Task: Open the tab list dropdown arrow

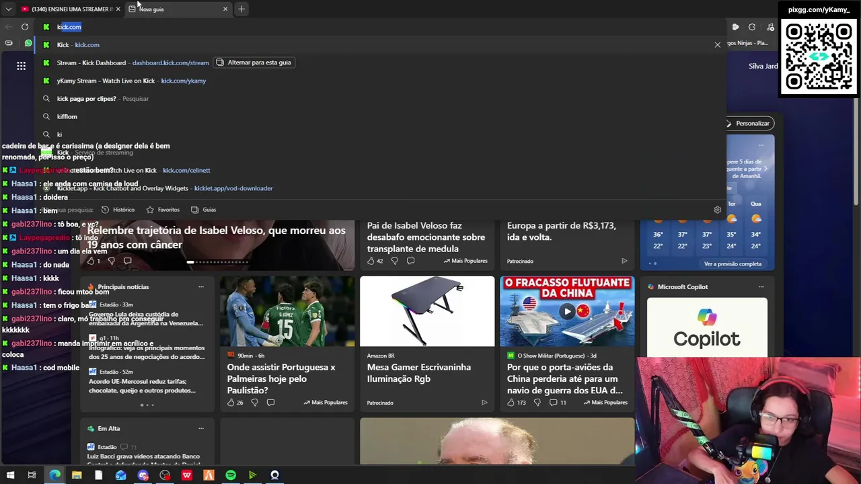Action: 8,9
